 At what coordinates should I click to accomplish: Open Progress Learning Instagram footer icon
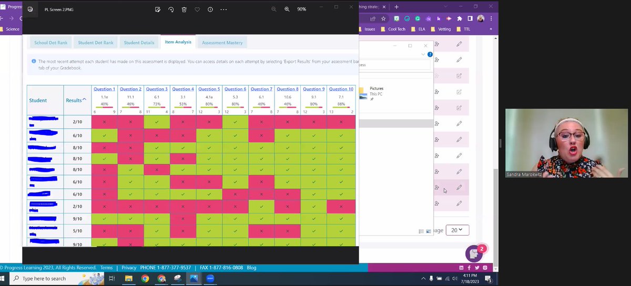[485, 268]
